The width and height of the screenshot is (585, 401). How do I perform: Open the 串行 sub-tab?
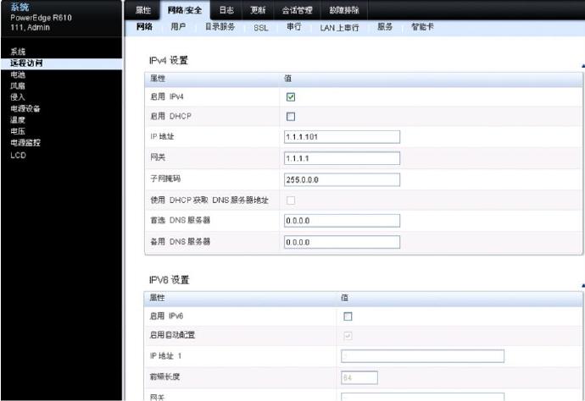294,27
